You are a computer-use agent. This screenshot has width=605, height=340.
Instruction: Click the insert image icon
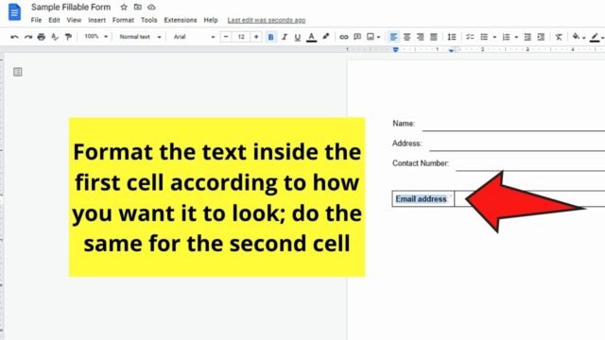point(371,37)
